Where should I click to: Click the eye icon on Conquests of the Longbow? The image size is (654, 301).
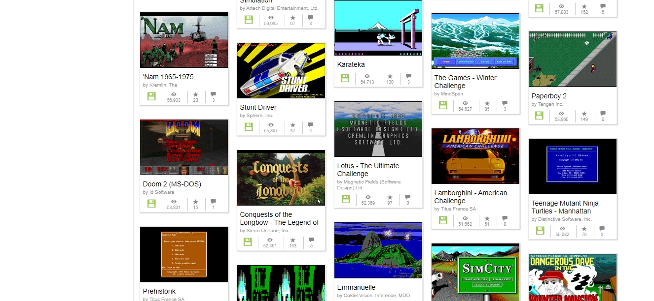(x=270, y=240)
